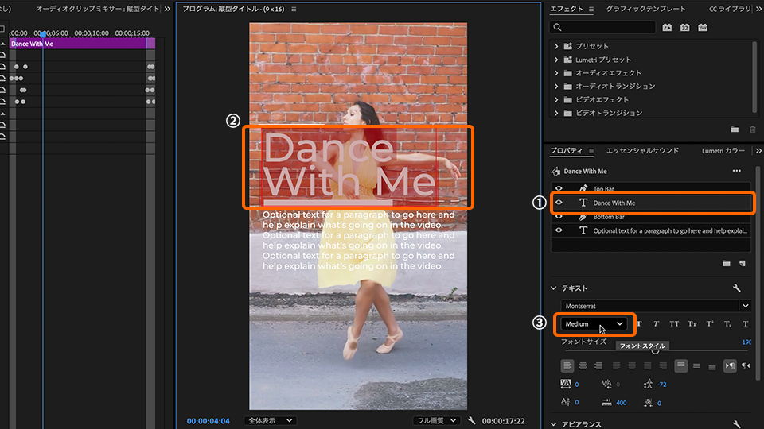Align text to vertical middle
The height and width of the screenshot is (429, 764).
[697, 365]
